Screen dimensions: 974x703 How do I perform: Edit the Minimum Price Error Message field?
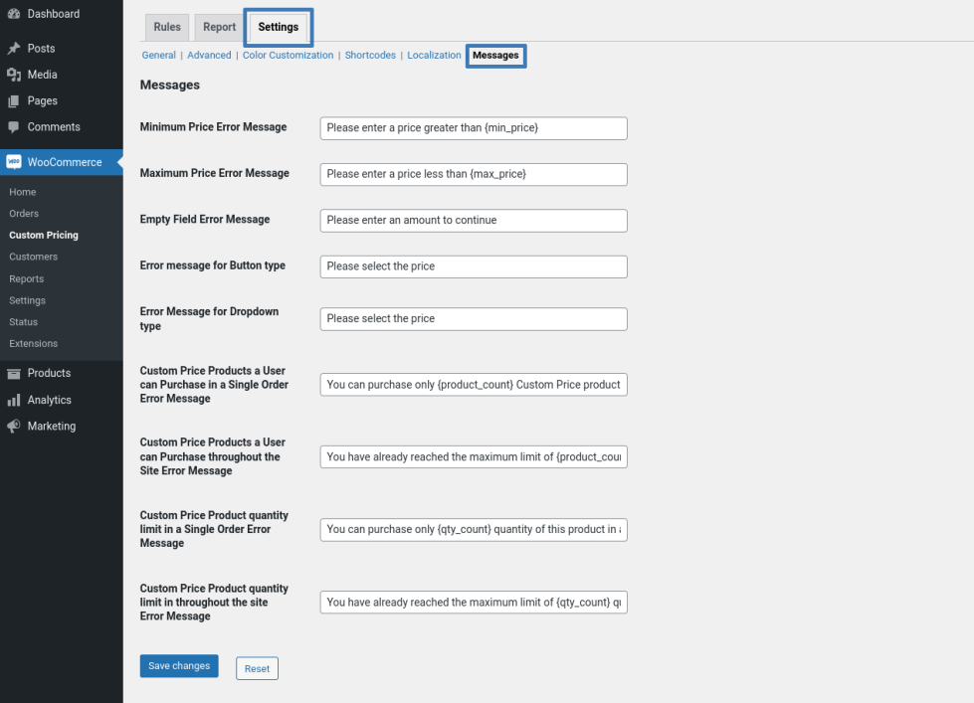pyautogui.click(x=474, y=128)
